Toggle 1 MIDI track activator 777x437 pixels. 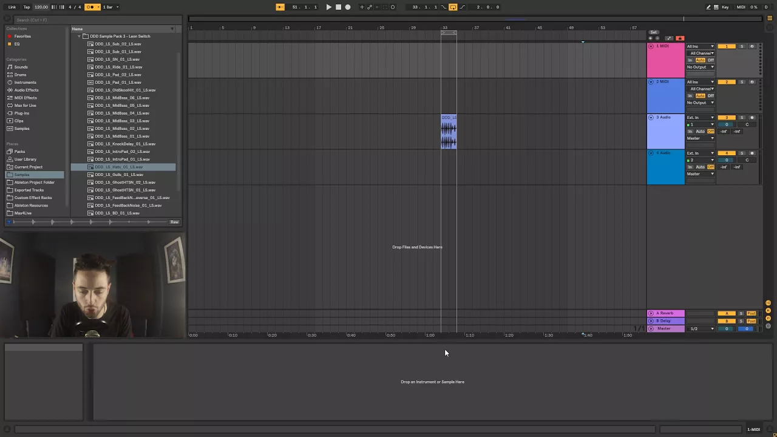point(727,46)
